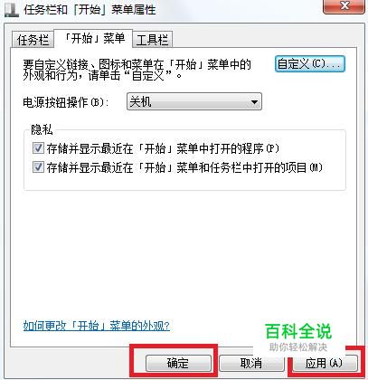
Task: Apply changes with the 应用(A) button
Action: tap(325, 363)
